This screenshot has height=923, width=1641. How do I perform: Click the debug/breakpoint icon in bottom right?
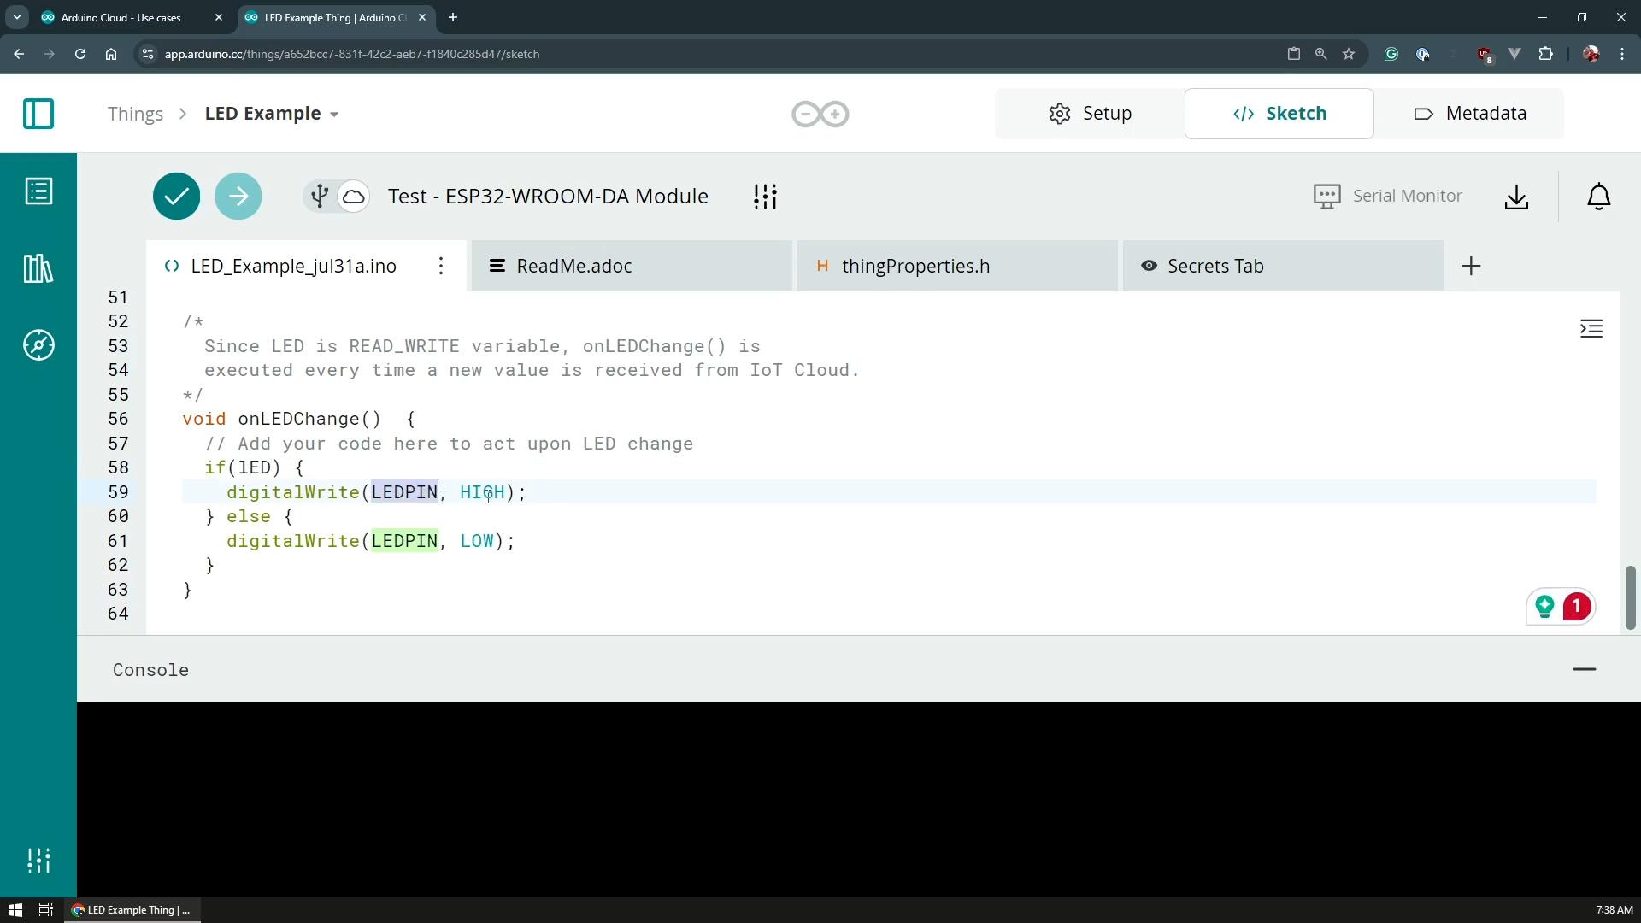coord(1577,606)
